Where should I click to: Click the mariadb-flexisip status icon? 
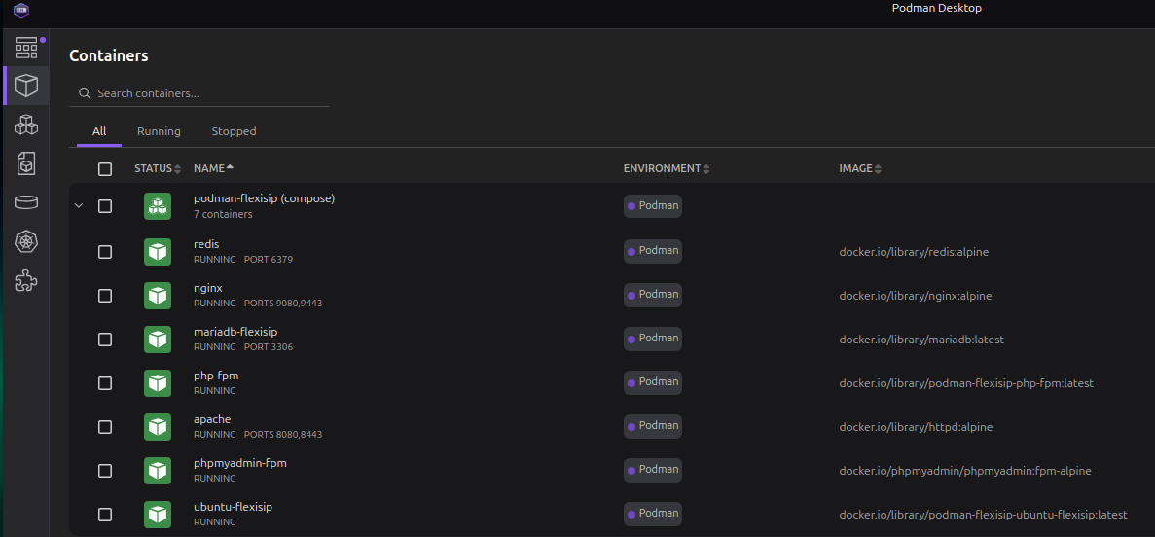157,339
